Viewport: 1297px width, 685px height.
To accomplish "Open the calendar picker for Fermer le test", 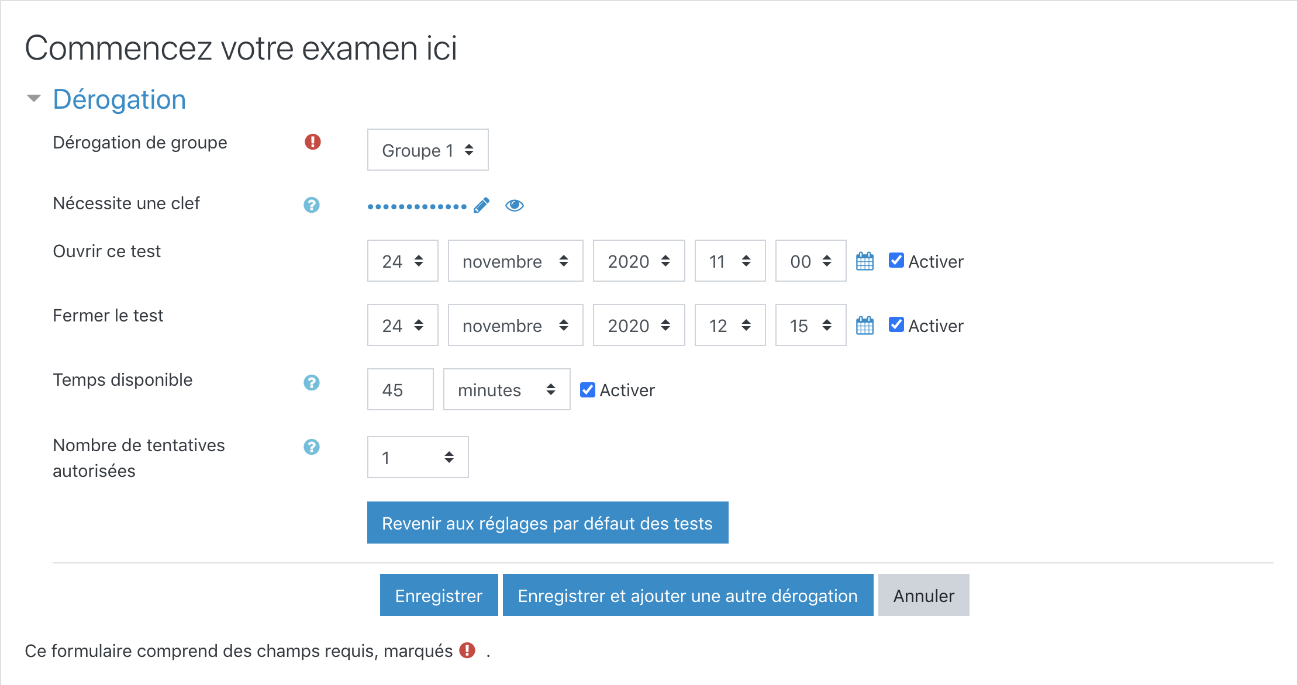I will pyautogui.click(x=865, y=326).
